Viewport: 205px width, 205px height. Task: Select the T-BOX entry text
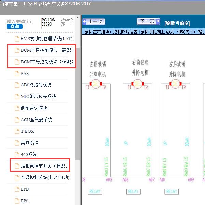click(27, 131)
